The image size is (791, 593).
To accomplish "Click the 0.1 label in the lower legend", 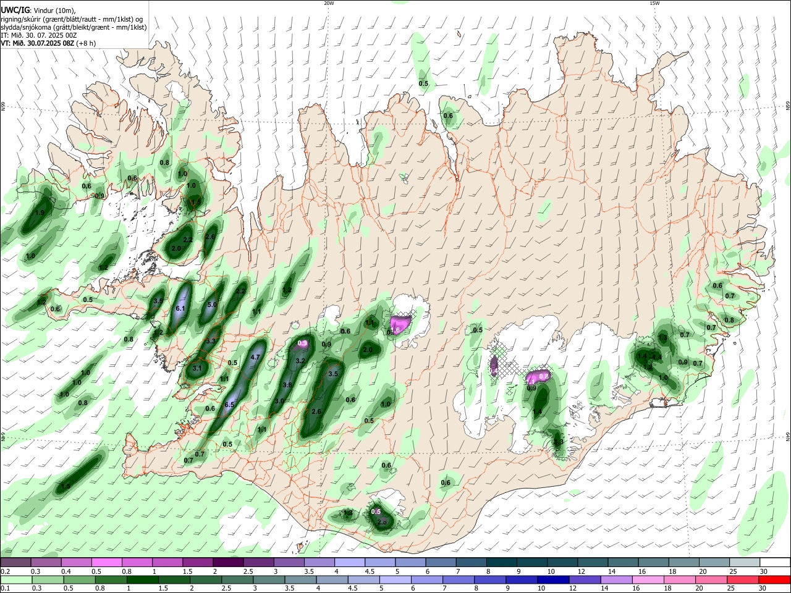I will [x=4, y=589].
